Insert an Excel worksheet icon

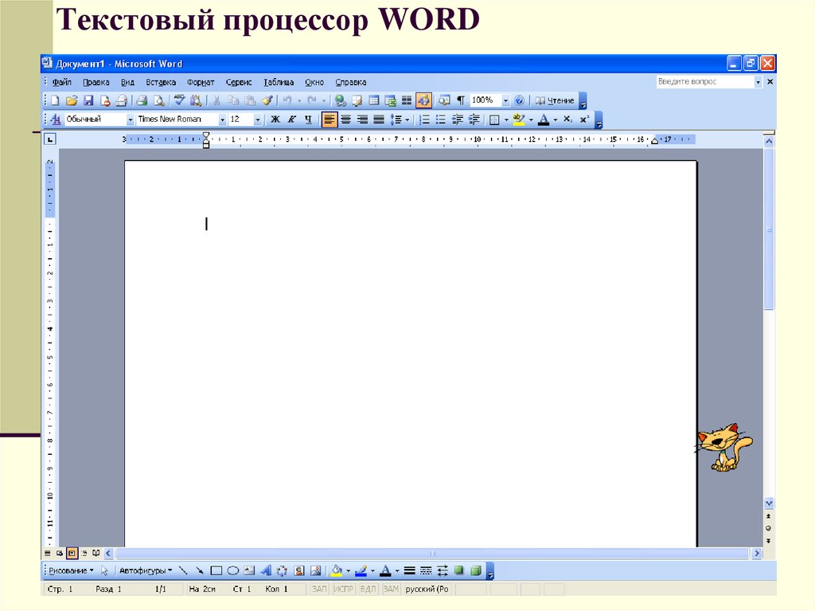tap(390, 100)
